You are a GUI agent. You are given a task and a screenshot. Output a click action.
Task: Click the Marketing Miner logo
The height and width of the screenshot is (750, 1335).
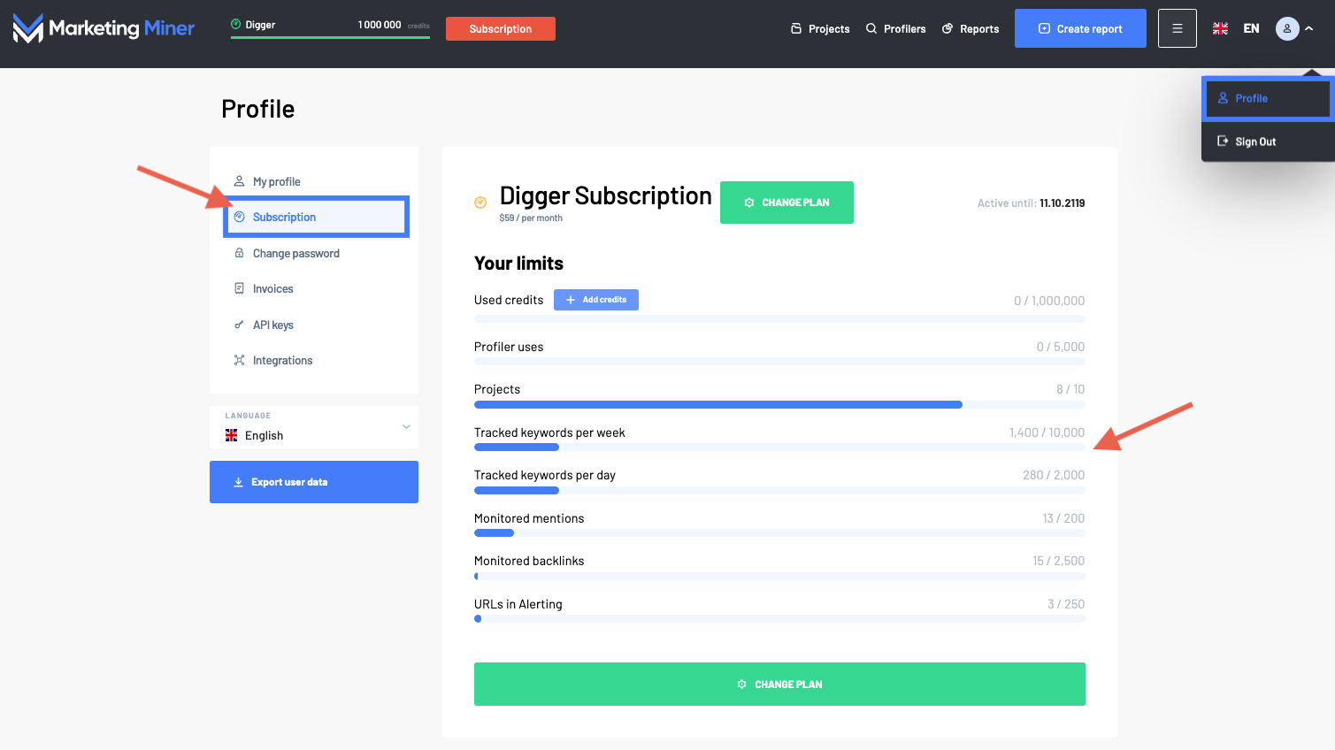pyautogui.click(x=104, y=28)
